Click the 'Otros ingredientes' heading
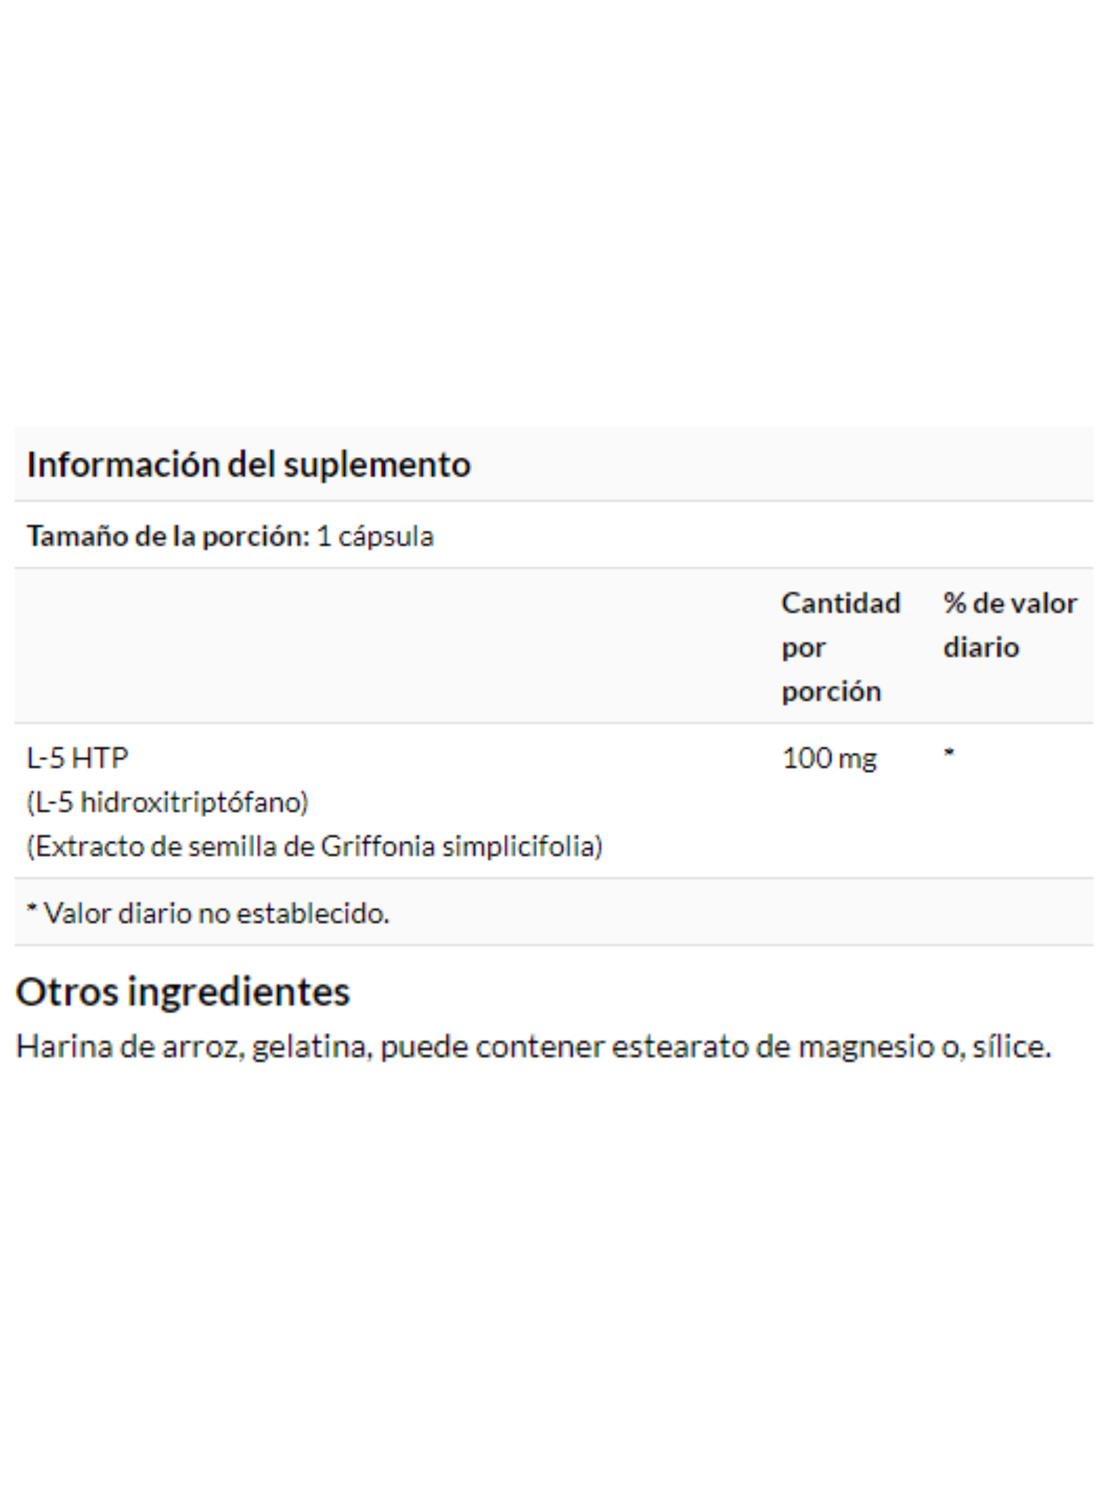This screenshot has width=1104, height=1492. 182,991
